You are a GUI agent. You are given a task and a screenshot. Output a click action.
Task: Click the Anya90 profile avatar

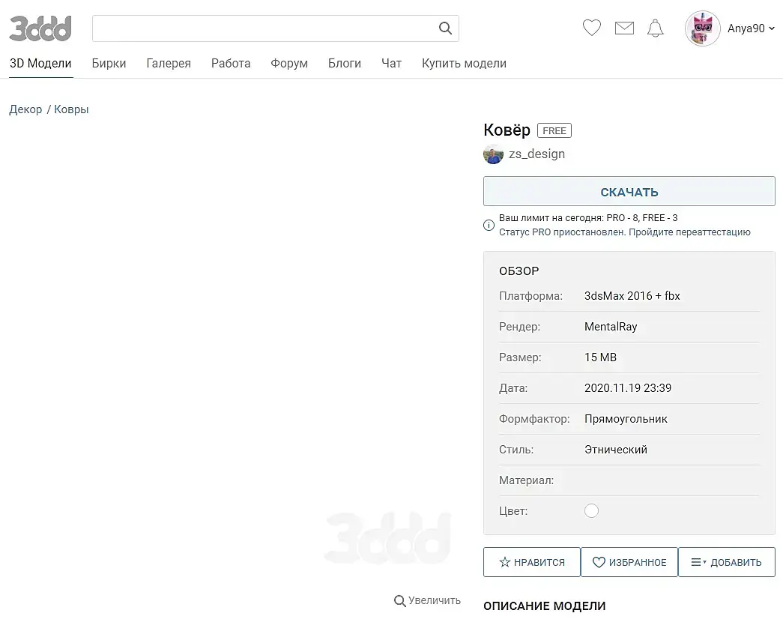tap(703, 28)
